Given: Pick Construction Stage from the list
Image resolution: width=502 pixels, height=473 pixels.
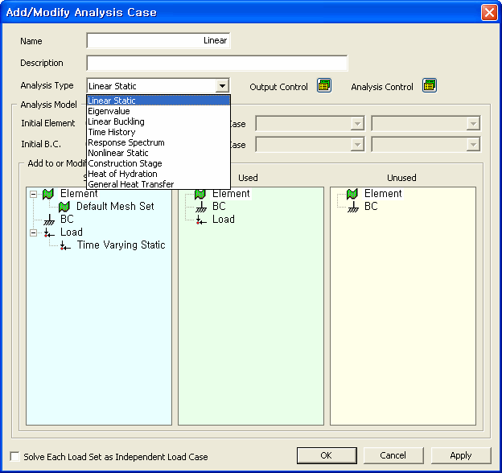Looking at the screenshot, I should [x=125, y=163].
